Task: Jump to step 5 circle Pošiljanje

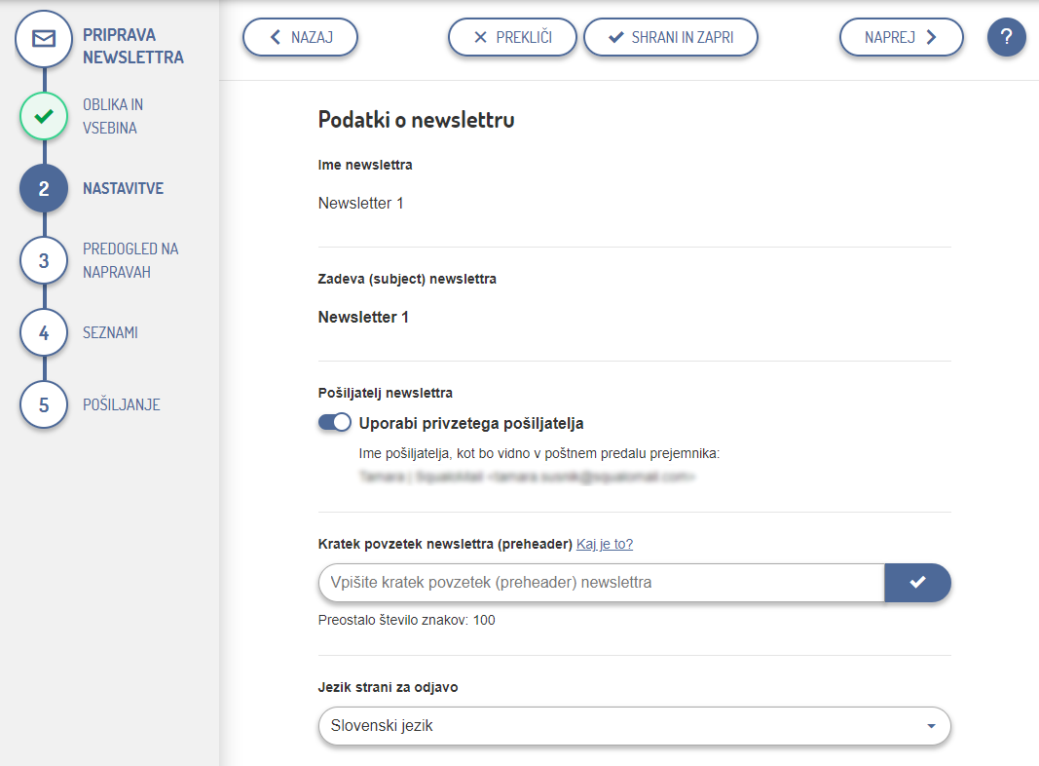Action: pos(44,404)
